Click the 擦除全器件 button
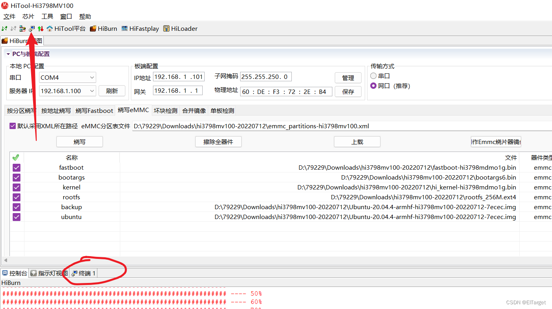This screenshot has width=552, height=309. click(218, 142)
